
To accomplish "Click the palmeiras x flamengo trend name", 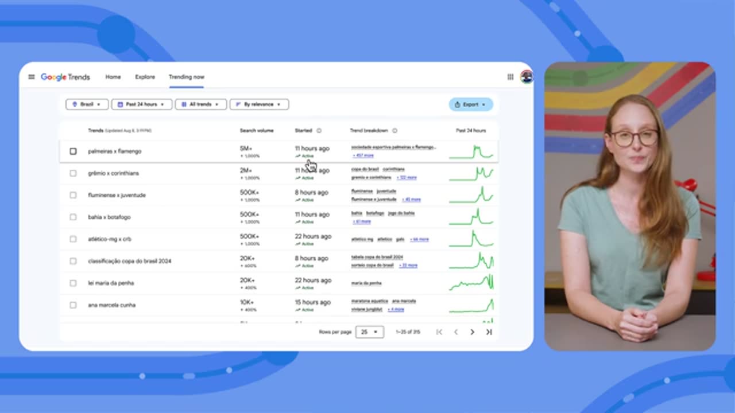I will pyautogui.click(x=114, y=151).
